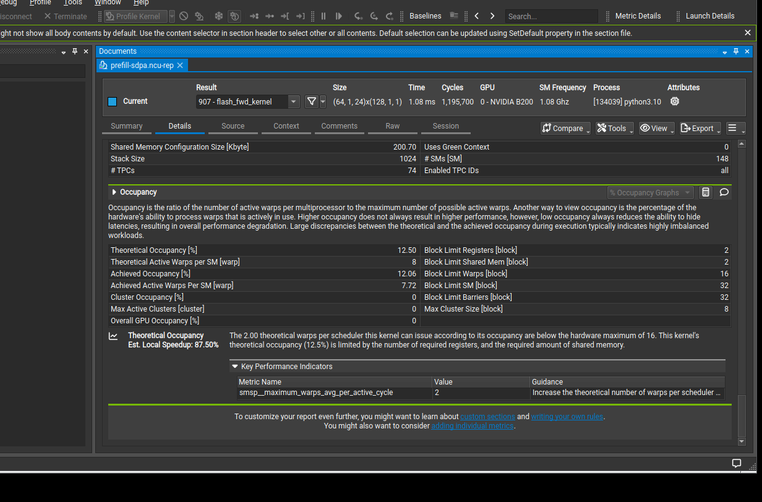Click the status bar comment bubble icon
The height and width of the screenshot is (502, 762).
[737, 463]
